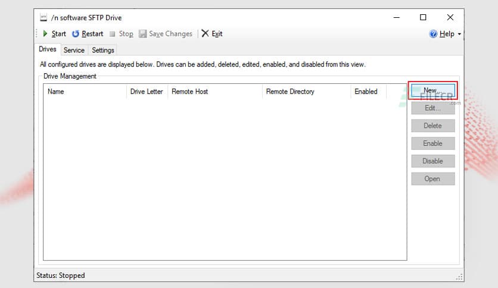Click the grey Stop square icon
Image resolution: width=498 pixels, height=288 pixels.
[x=112, y=34]
